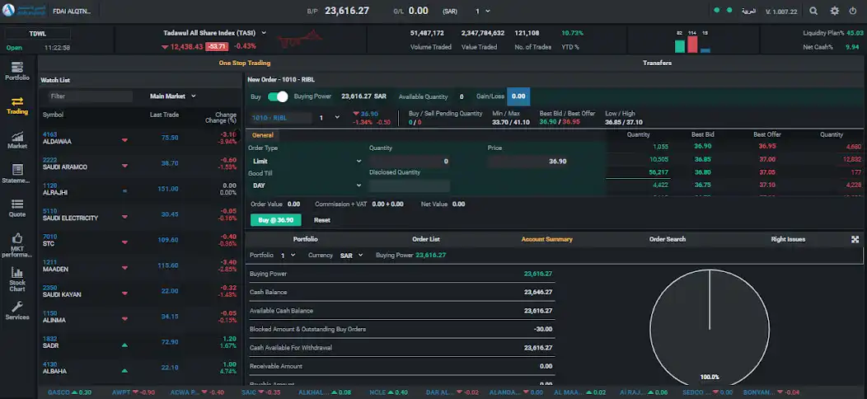867x399 pixels.
Task: Open the Services wrench icon
Action: 17,311
